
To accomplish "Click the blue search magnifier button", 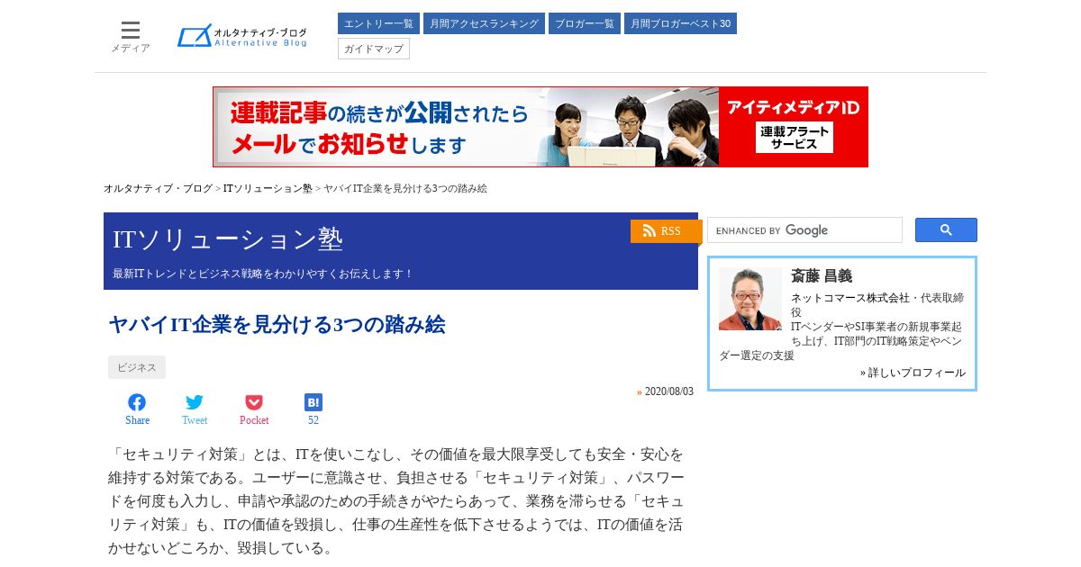I will 946,230.
